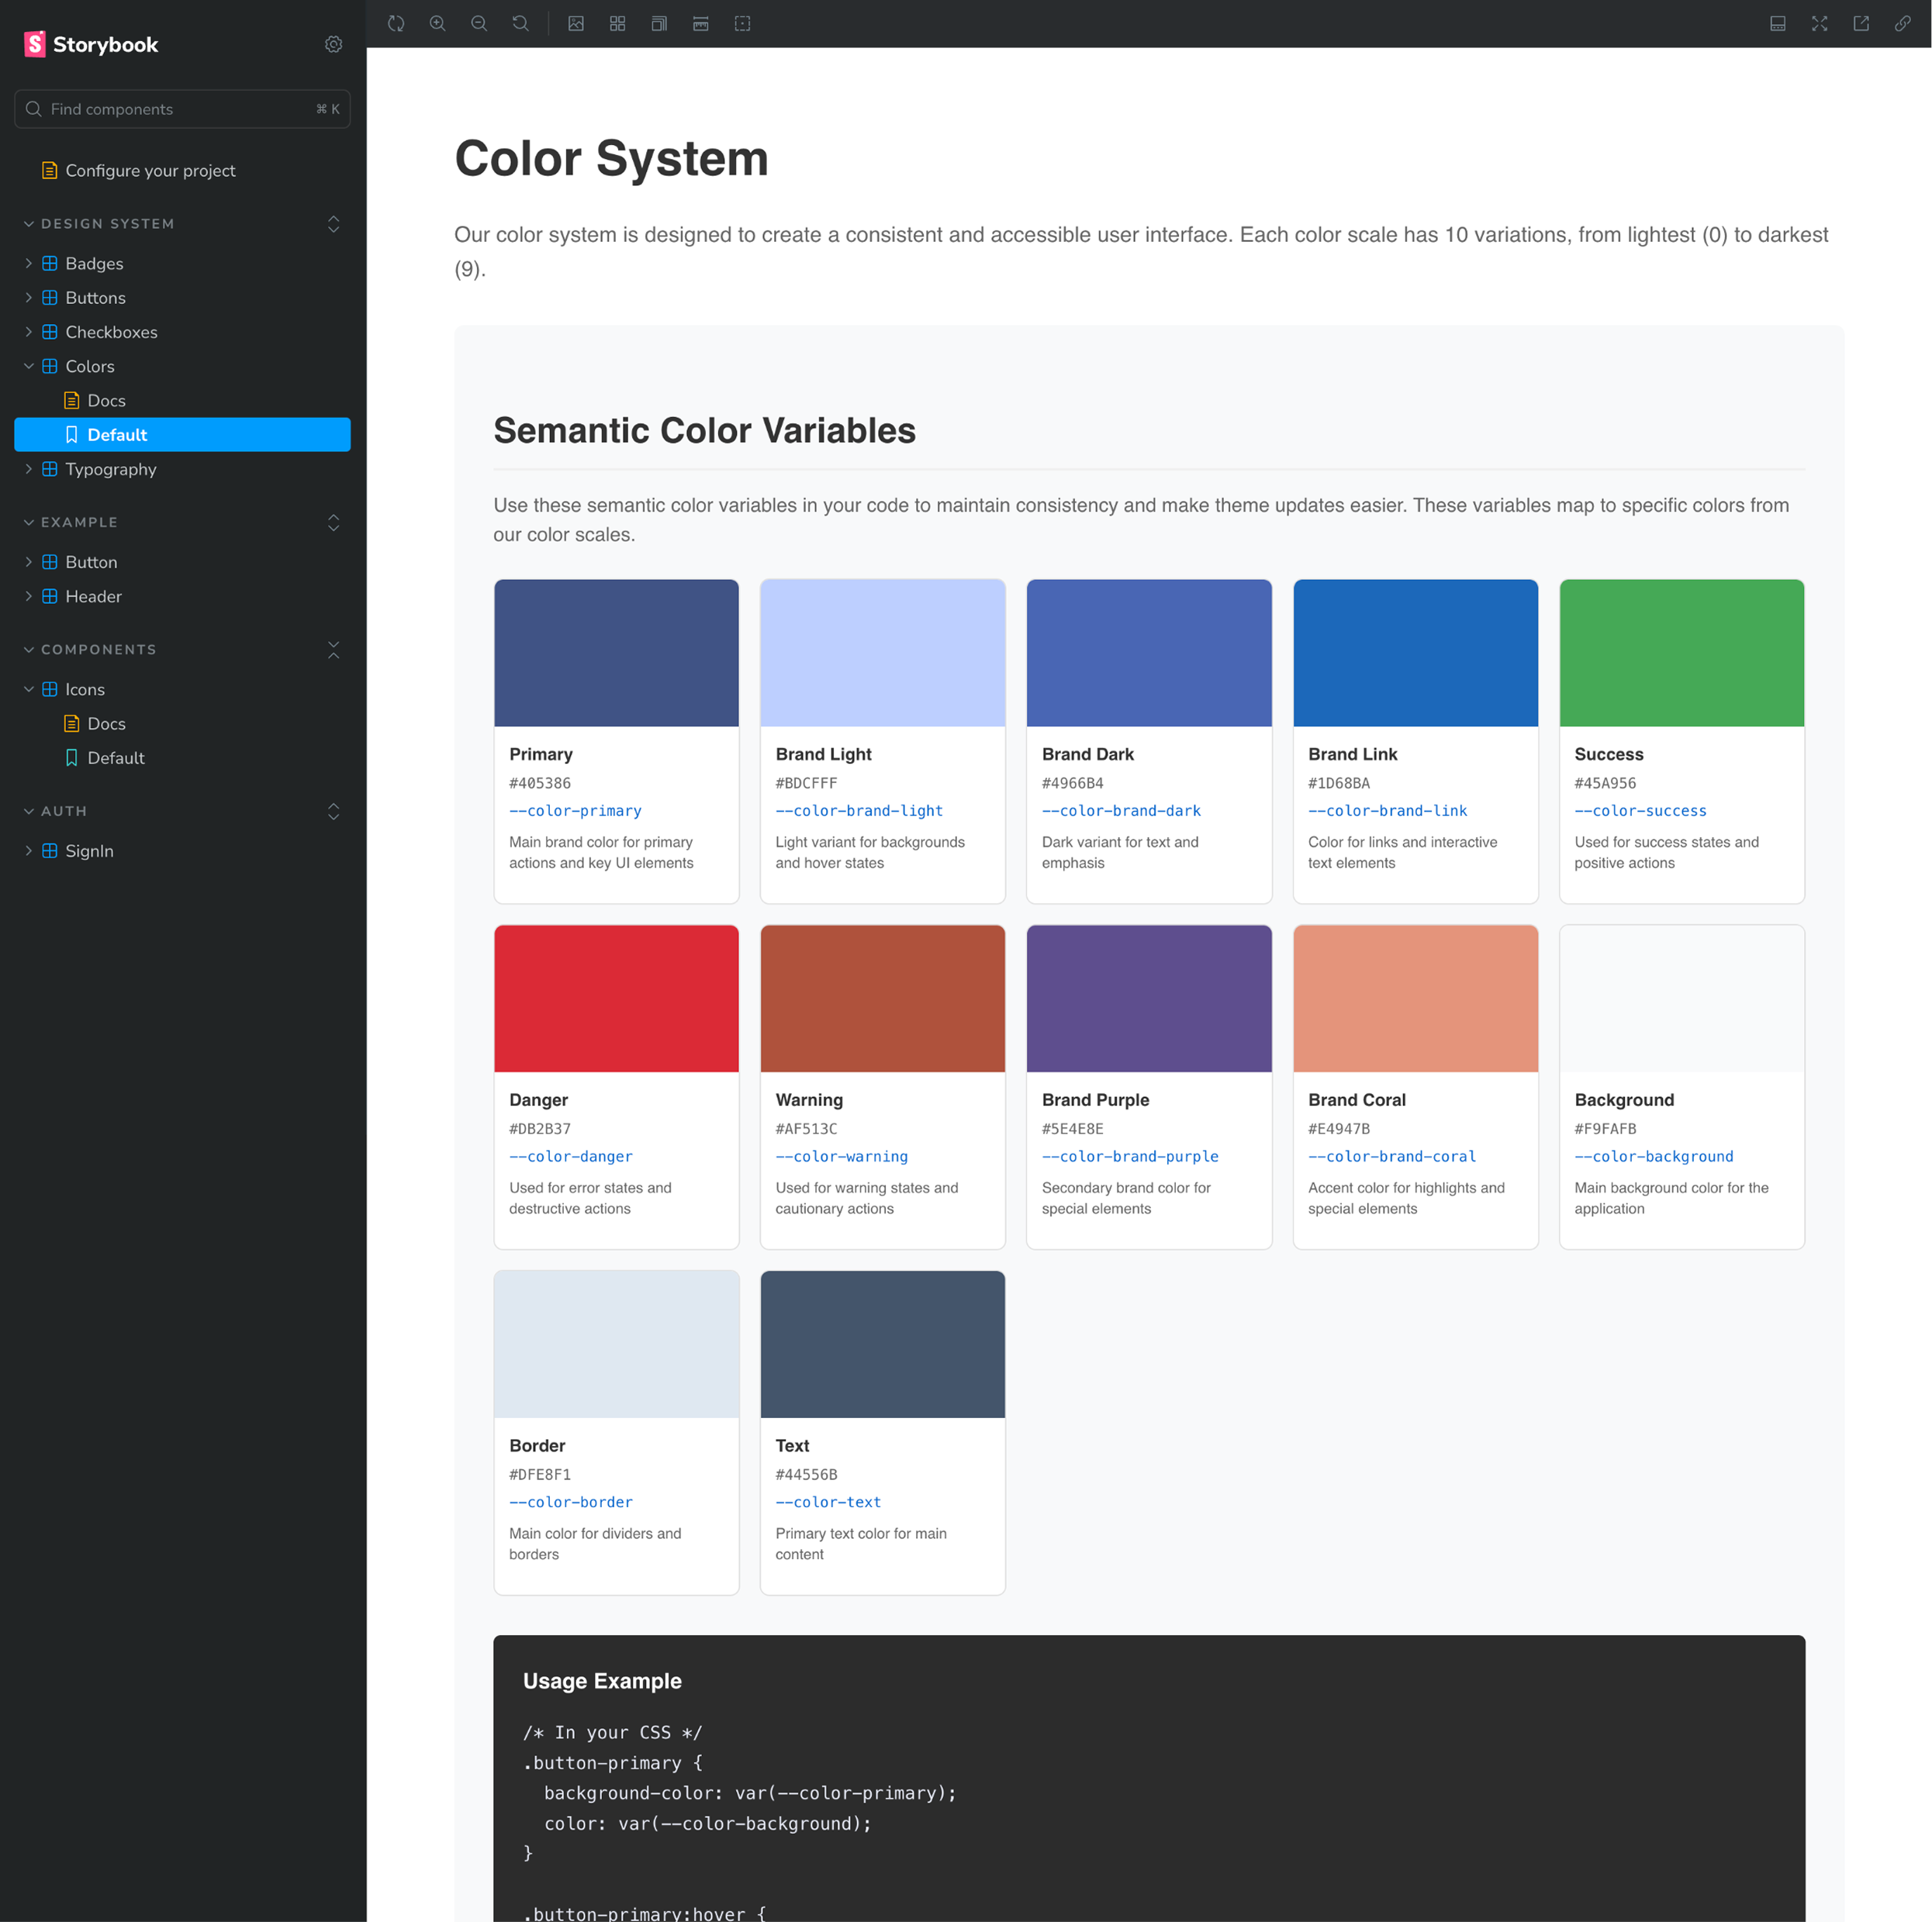Click the Text color swatch
Viewport: 1932px width, 1922px height.
(x=883, y=1344)
